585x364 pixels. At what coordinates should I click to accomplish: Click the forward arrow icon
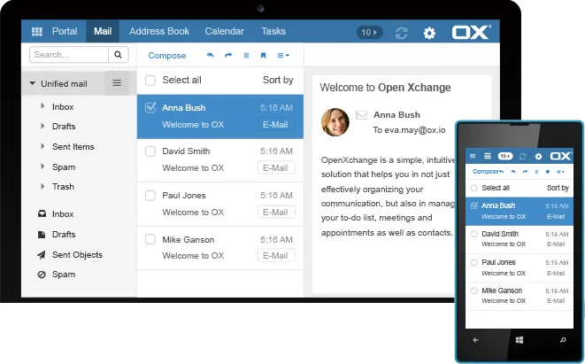(x=228, y=56)
